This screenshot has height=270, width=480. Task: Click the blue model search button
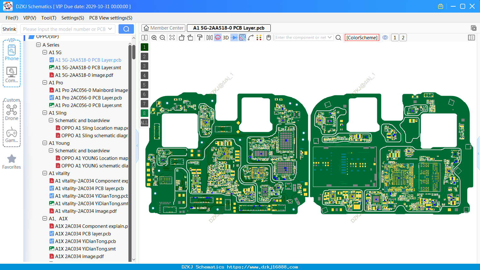(x=126, y=29)
